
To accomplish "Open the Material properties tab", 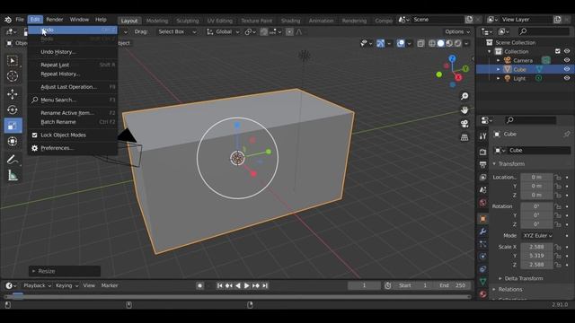I will pyautogui.click(x=483, y=294).
